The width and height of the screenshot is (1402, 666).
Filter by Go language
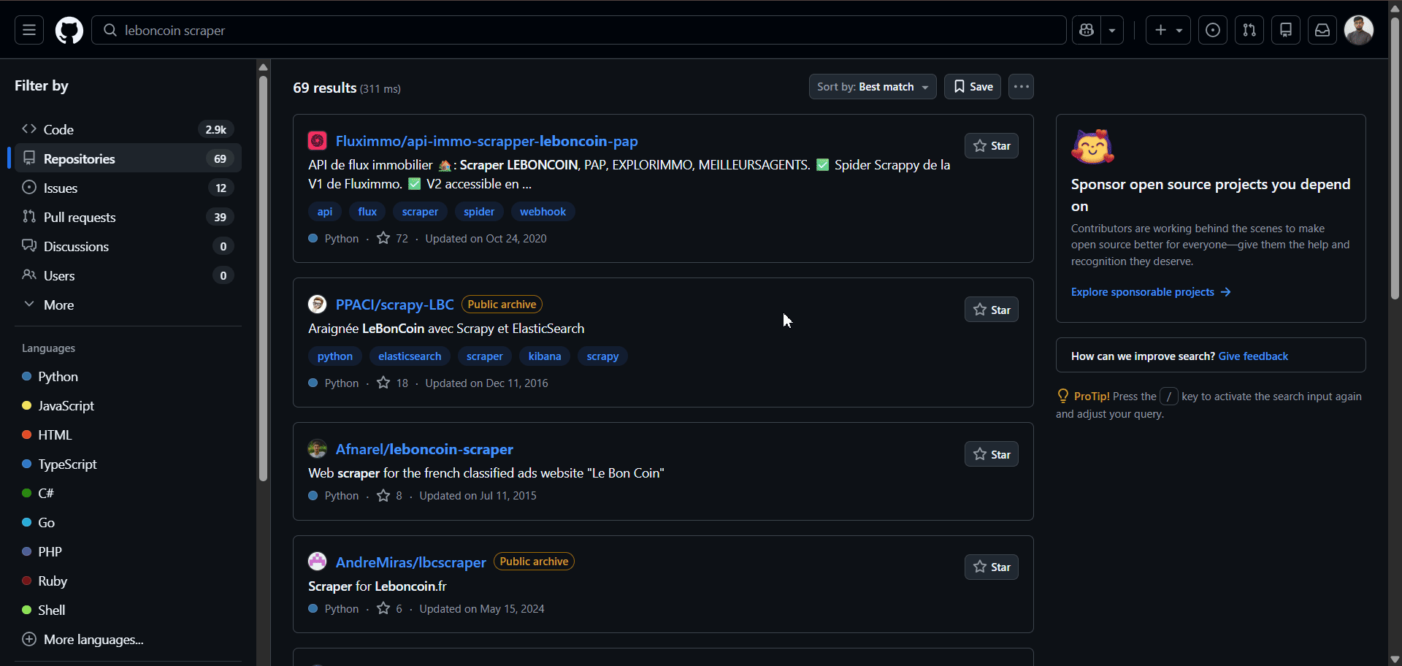point(128,522)
